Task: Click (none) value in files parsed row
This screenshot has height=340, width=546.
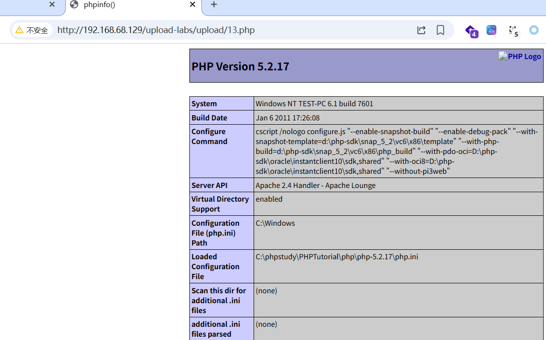Action: point(266,324)
